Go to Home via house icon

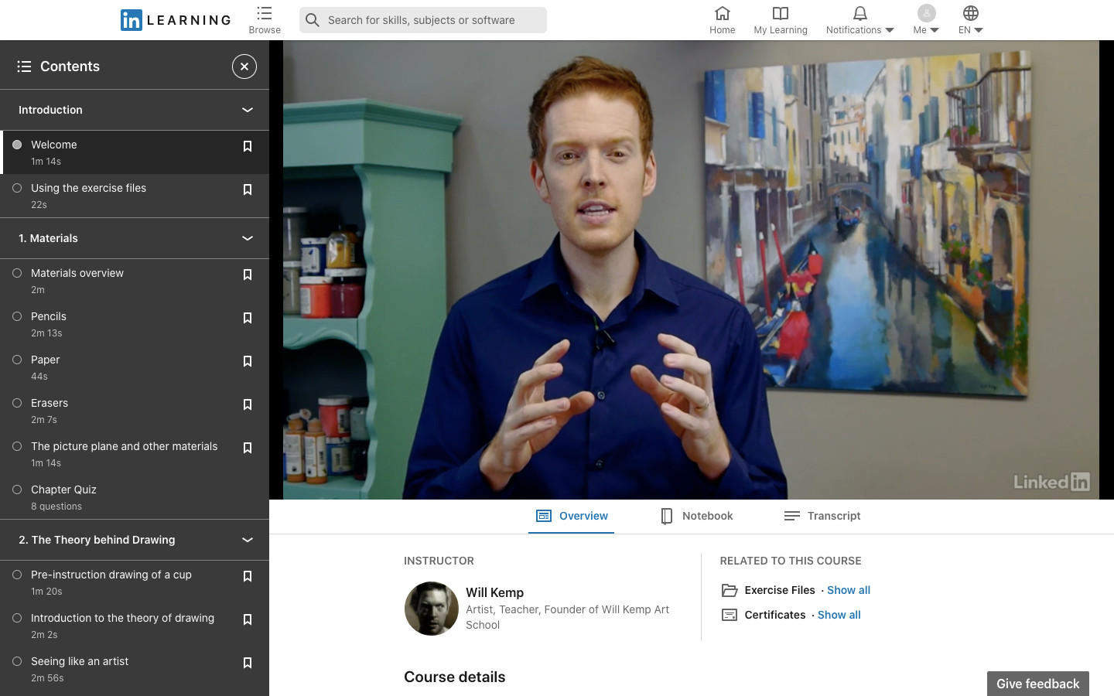pos(722,14)
